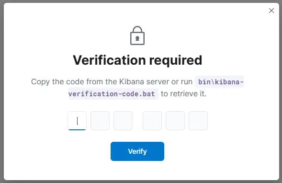Image resolution: width=282 pixels, height=183 pixels.
Task: Click the Verification required heading
Action: point(137,60)
